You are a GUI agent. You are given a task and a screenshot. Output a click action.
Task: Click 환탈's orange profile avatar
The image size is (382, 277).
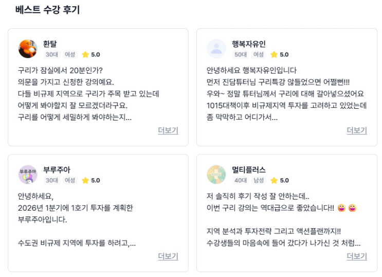point(28,49)
